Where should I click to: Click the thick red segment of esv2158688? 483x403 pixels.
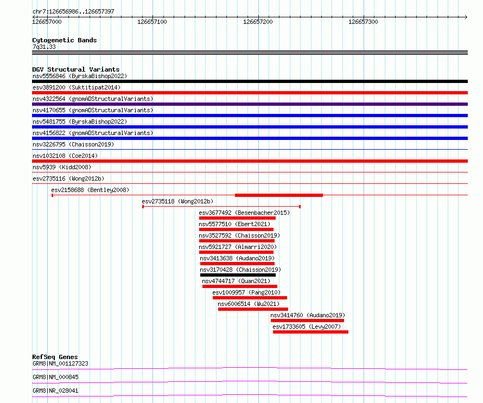coord(279,195)
